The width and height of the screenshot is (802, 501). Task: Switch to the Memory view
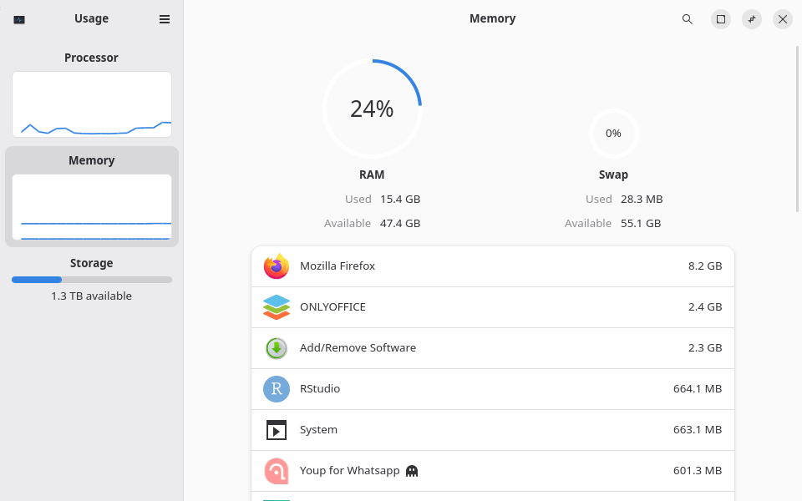pyautogui.click(x=91, y=159)
